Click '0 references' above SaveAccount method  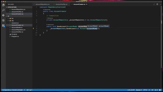pyautogui.click(x=50, y=25)
